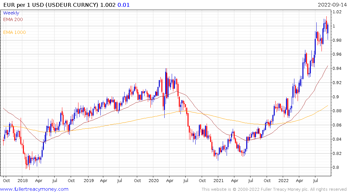The height and width of the screenshot is (194, 347).
Task: Click the www.fullertreacymoney.com link
Action: [34, 189]
